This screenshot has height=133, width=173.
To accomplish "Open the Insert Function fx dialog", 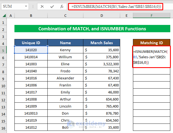I will click(62, 7).
